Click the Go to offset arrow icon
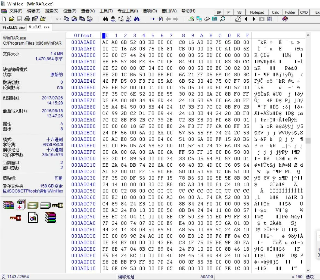The height and width of the screenshot is (280, 320). tap(152, 19)
